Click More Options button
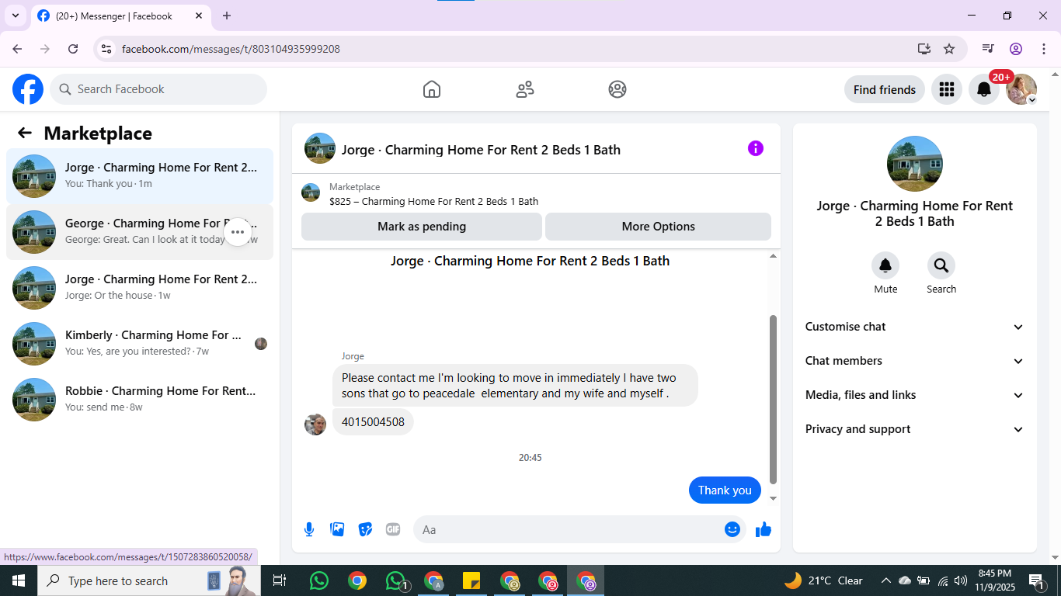Screen dimensions: 1061x596 (x=659, y=227)
